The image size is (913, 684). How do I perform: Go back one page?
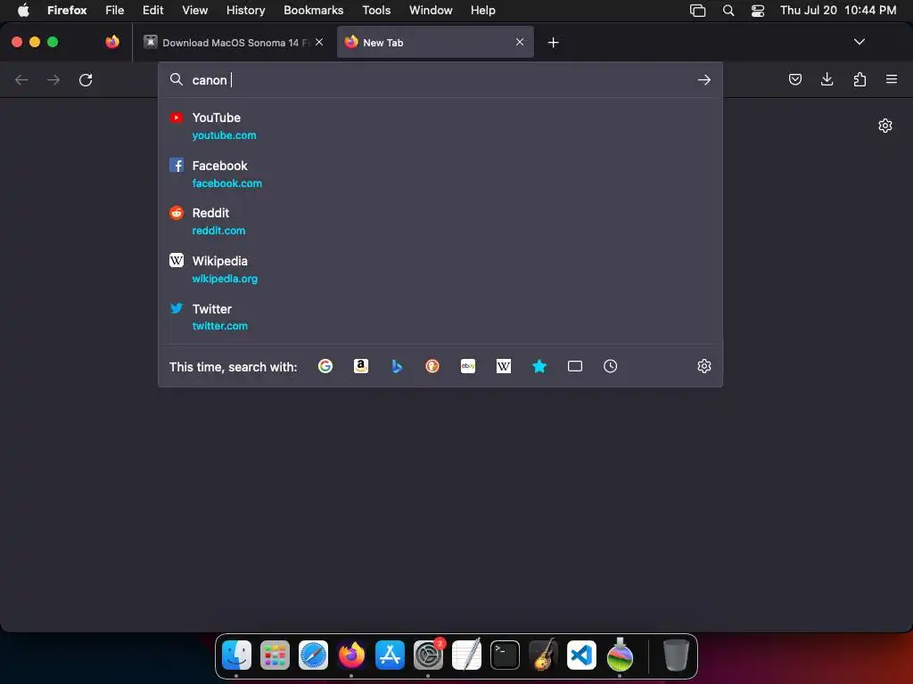click(21, 79)
